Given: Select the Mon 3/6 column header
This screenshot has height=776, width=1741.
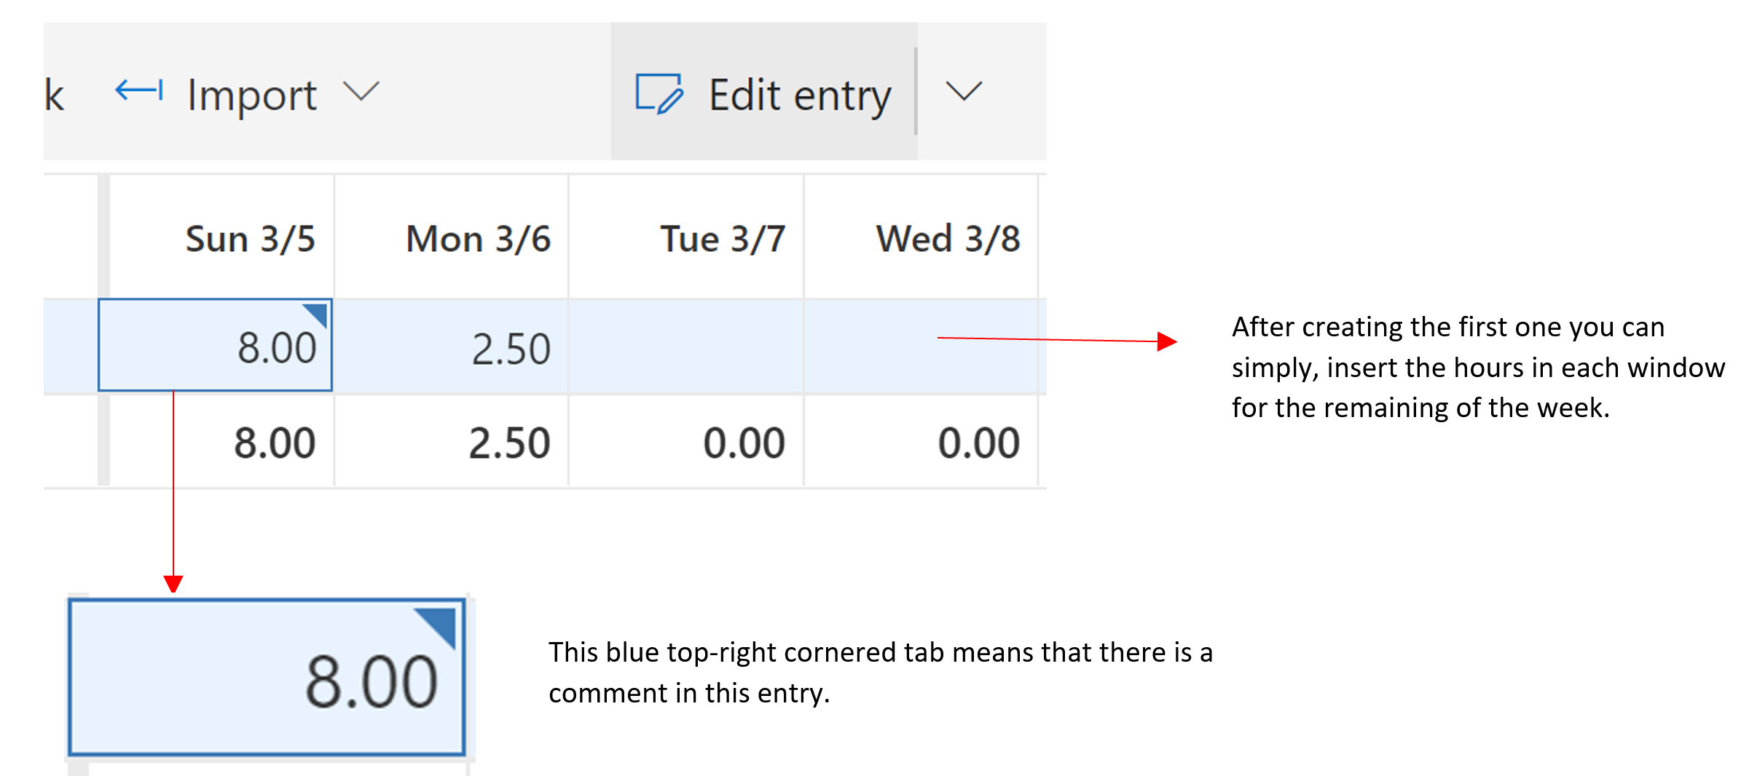Looking at the screenshot, I should (x=479, y=237).
